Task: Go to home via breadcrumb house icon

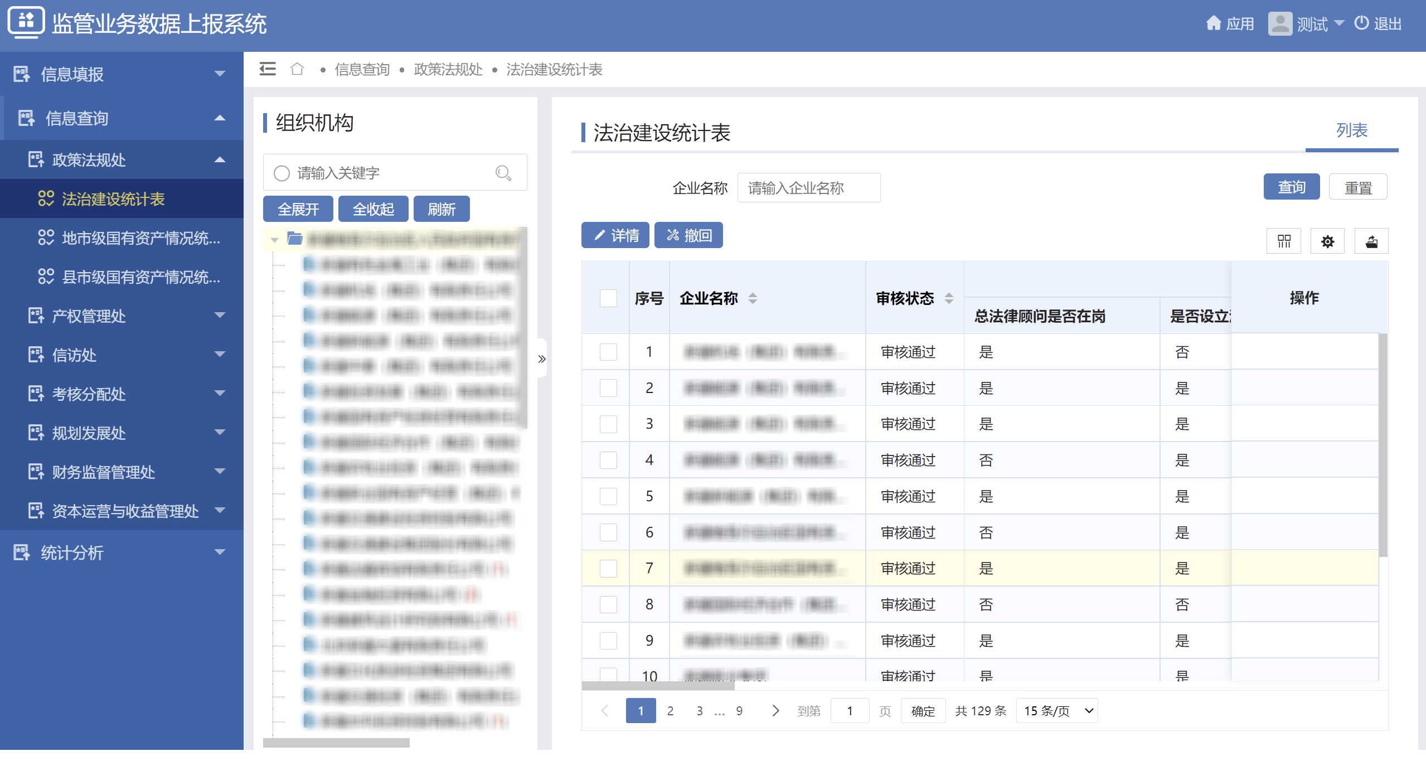Action: coord(297,69)
